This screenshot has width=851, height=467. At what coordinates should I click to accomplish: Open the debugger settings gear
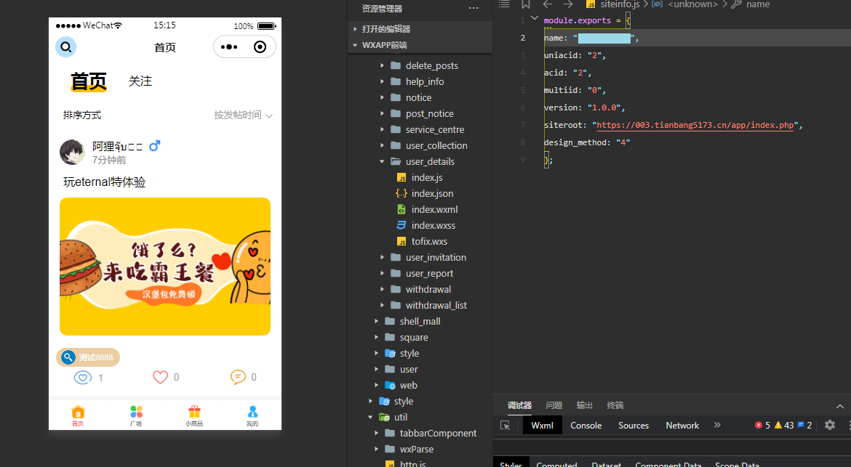pyautogui.click(x=830, y=426)
